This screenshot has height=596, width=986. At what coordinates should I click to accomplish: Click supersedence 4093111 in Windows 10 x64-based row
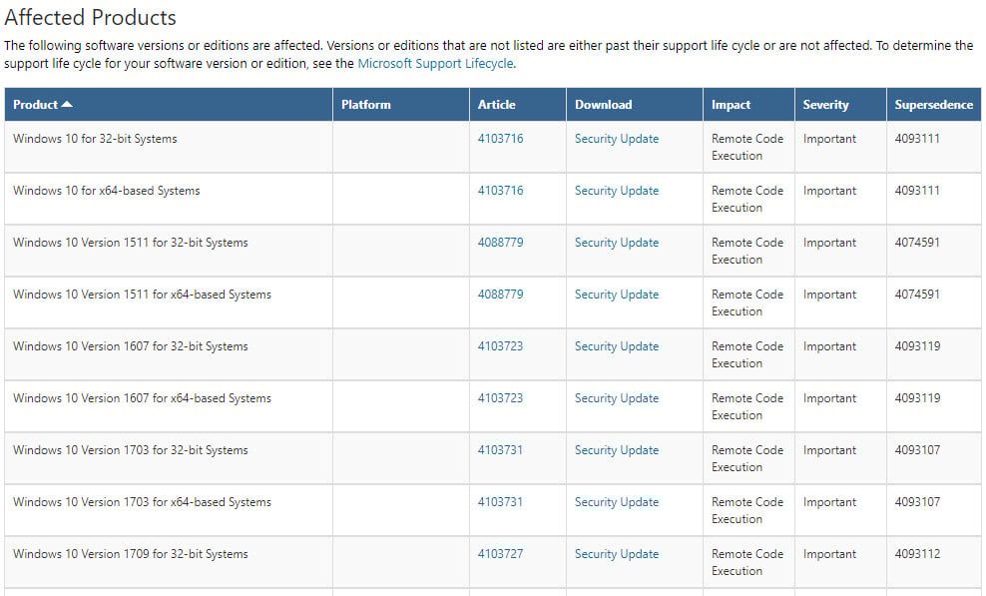click(x=917, y=190)
